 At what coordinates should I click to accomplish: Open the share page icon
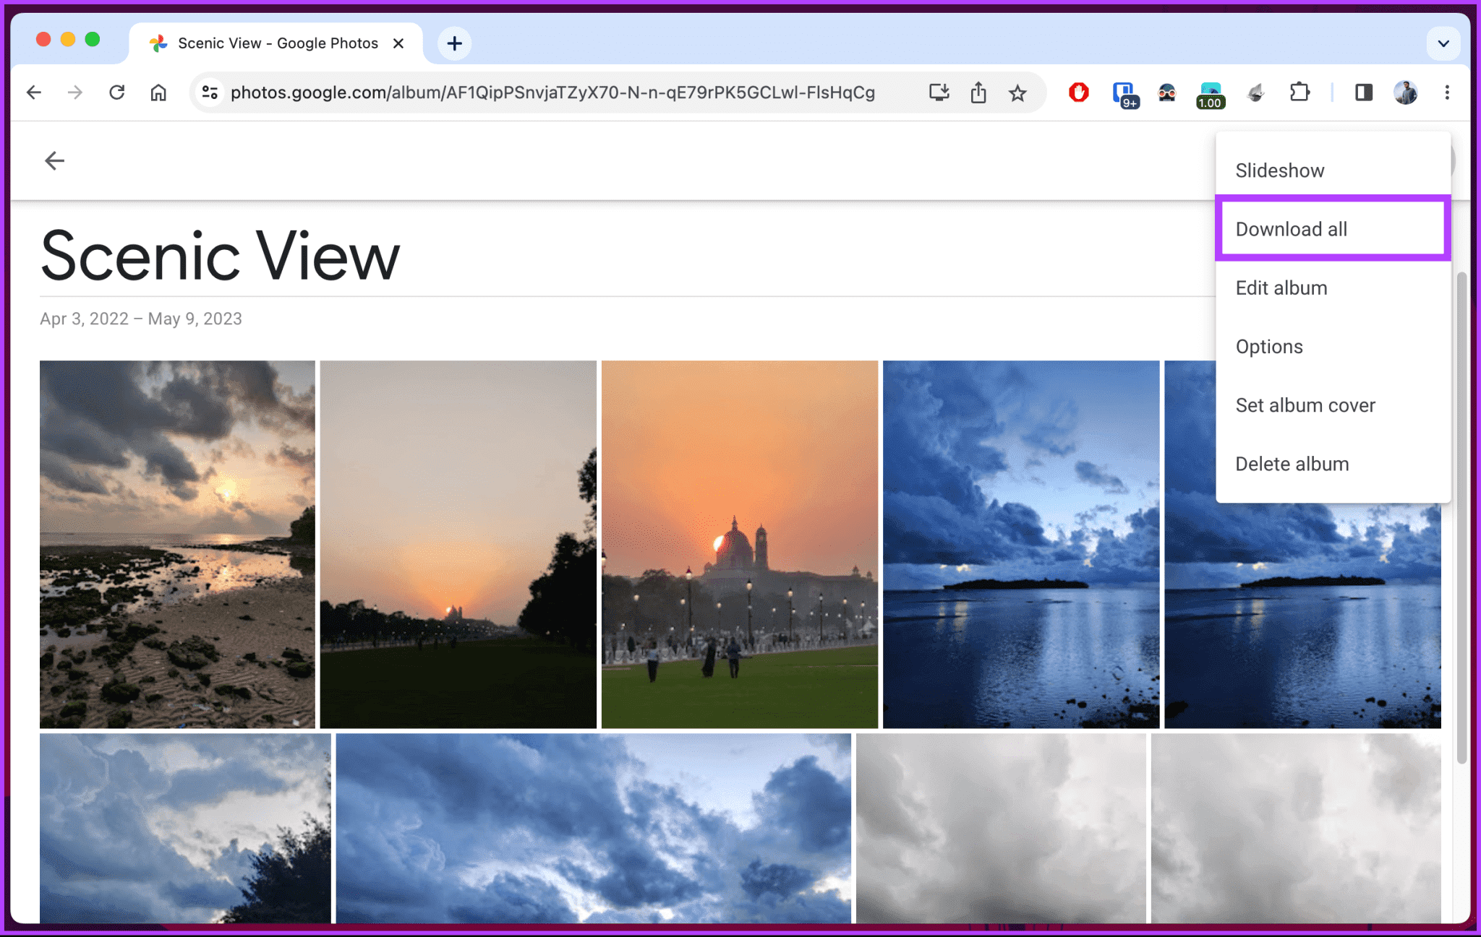coord(978,92)
